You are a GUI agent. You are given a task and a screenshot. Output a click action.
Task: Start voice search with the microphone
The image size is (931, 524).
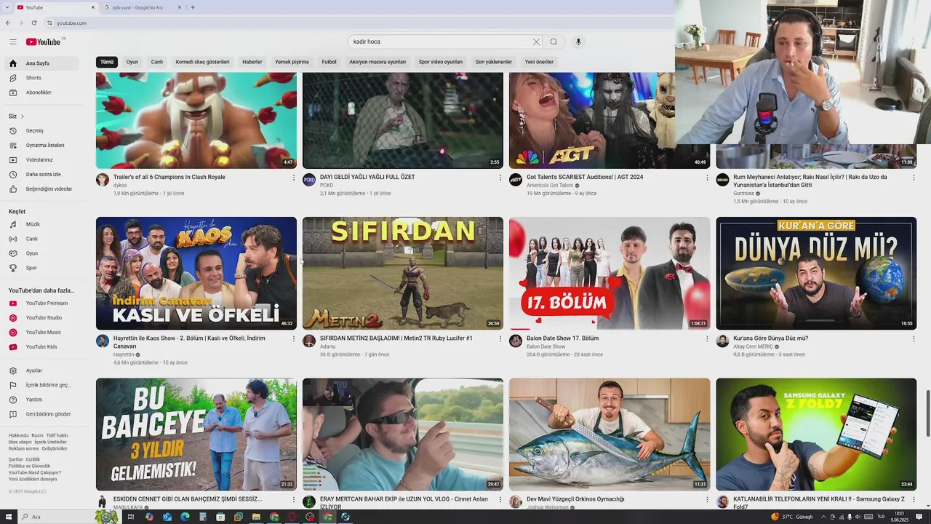[578, 41]
